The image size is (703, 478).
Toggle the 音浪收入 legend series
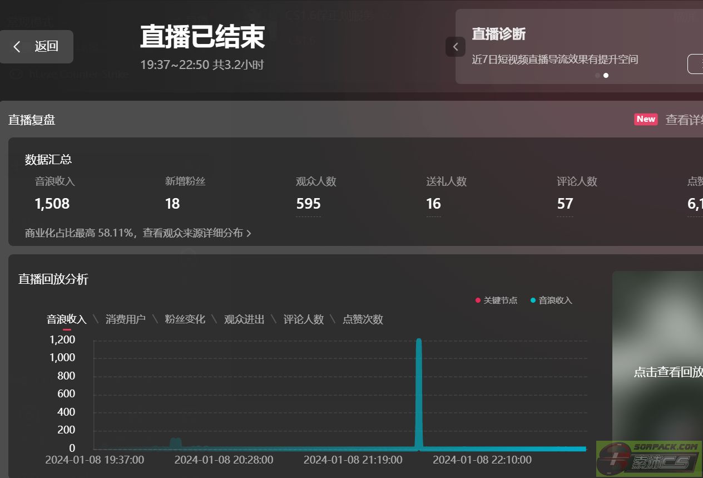click(551, 300)
